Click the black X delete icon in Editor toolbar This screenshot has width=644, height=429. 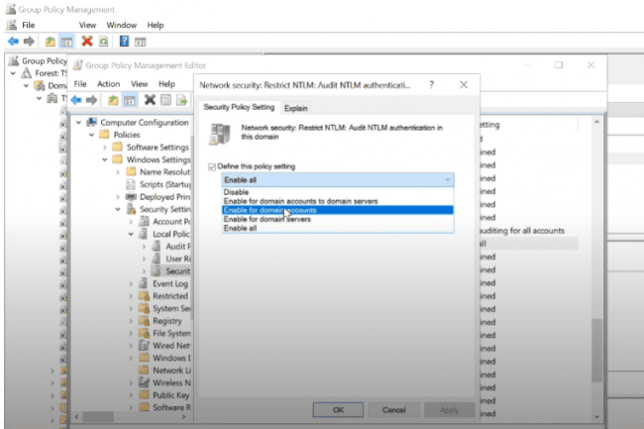pyautogui.click(x=150, y=100)
